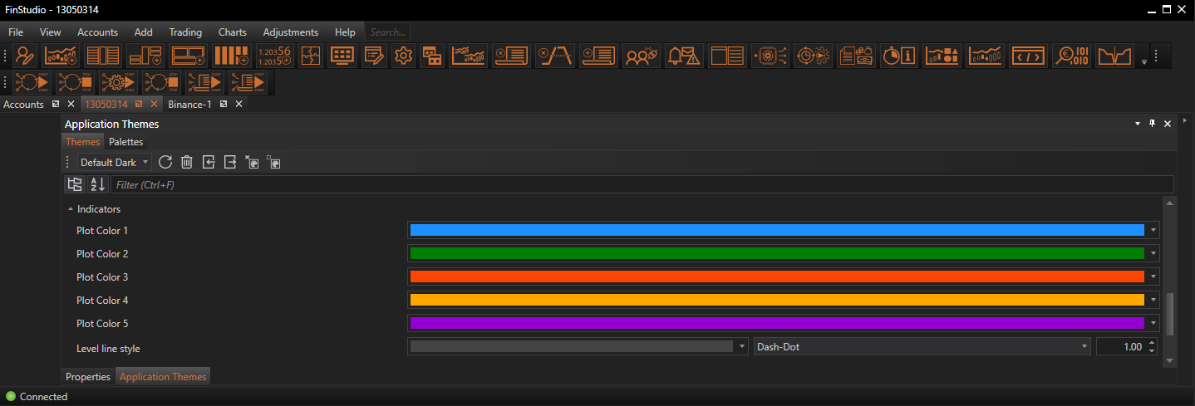Toggle categorized view in property grid
Screen dimensions: 1195x406
tap(75, 184)
